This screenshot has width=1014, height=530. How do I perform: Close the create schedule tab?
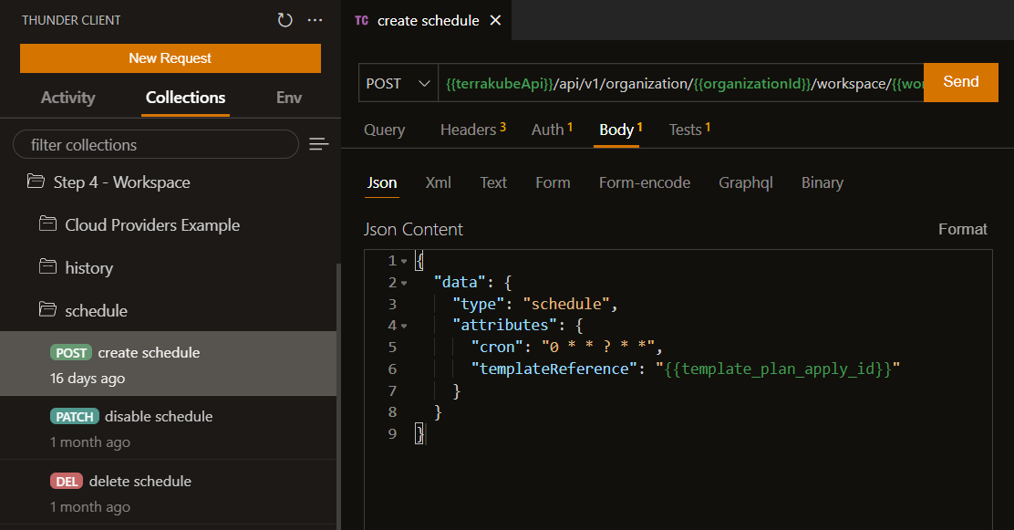click(495, 20)
